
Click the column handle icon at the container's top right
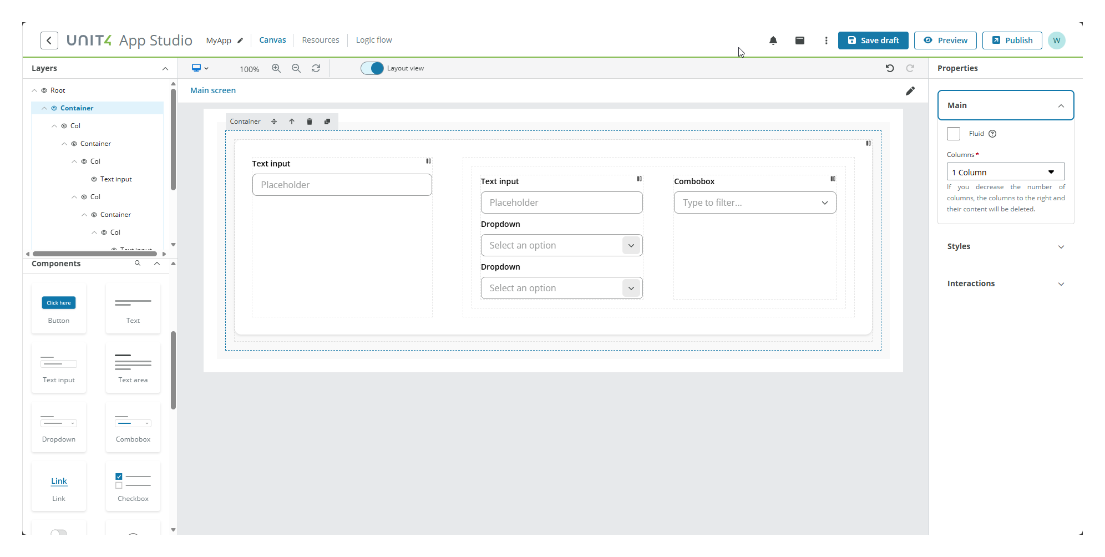point(869,144)
